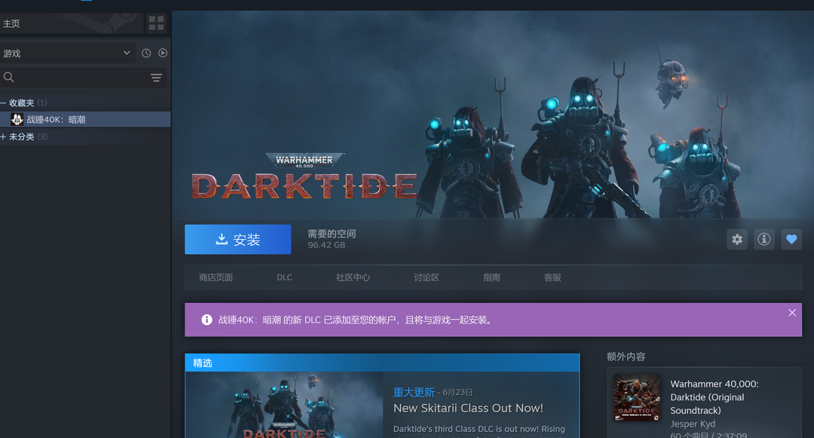Image resolution: width=814 pixels, height=438 pixels.
Task: Click the 精选 featured header
Action: pos(382,363)
